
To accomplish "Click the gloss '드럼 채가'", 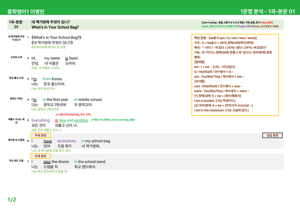I will pyautogui.click(x=65, y=146).
